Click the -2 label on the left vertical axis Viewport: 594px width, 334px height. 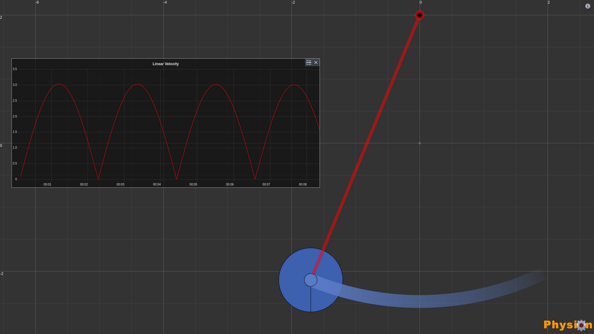pos(2,272)
